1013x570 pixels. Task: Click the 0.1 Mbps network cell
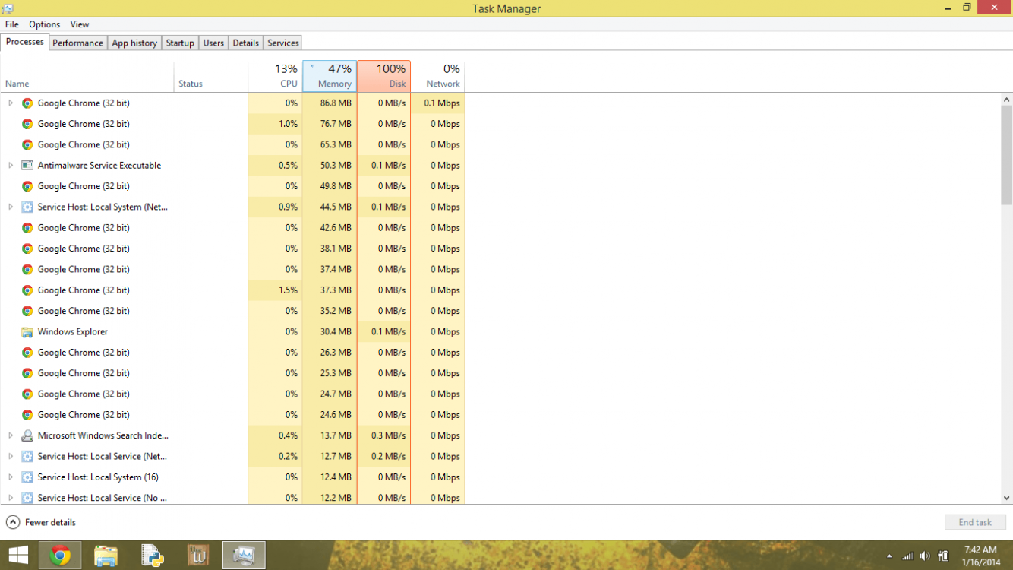click(x=438, y=103)
